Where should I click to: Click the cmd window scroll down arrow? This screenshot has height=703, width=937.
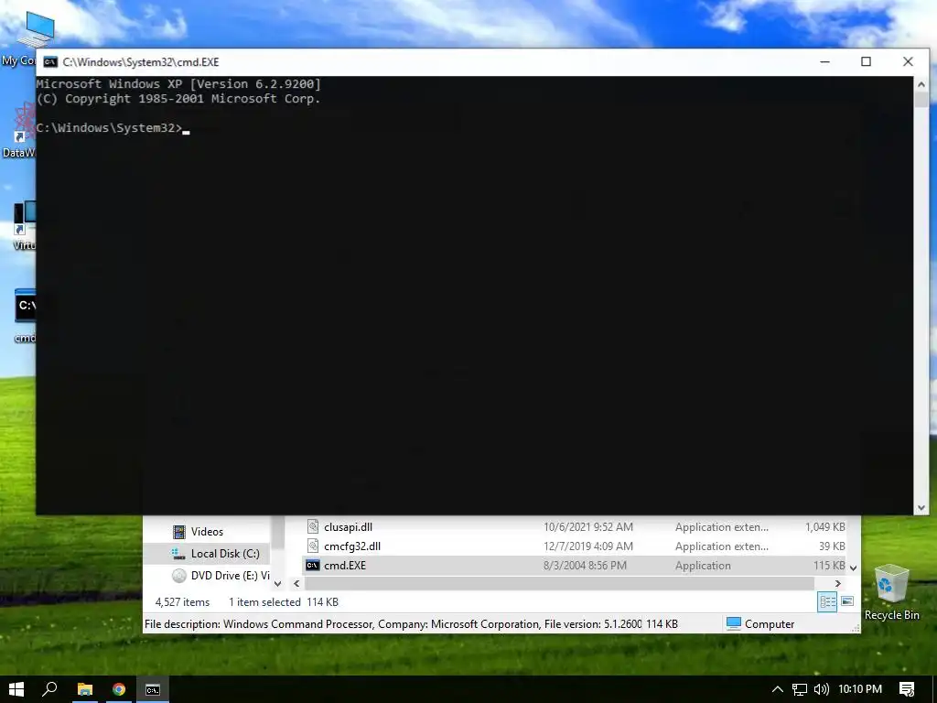click(921, 507)
